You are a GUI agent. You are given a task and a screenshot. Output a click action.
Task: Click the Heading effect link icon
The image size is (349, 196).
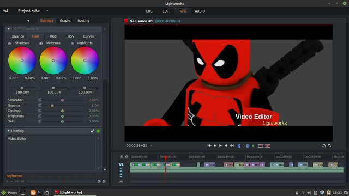pyautogui.click(x=93, y=131)
